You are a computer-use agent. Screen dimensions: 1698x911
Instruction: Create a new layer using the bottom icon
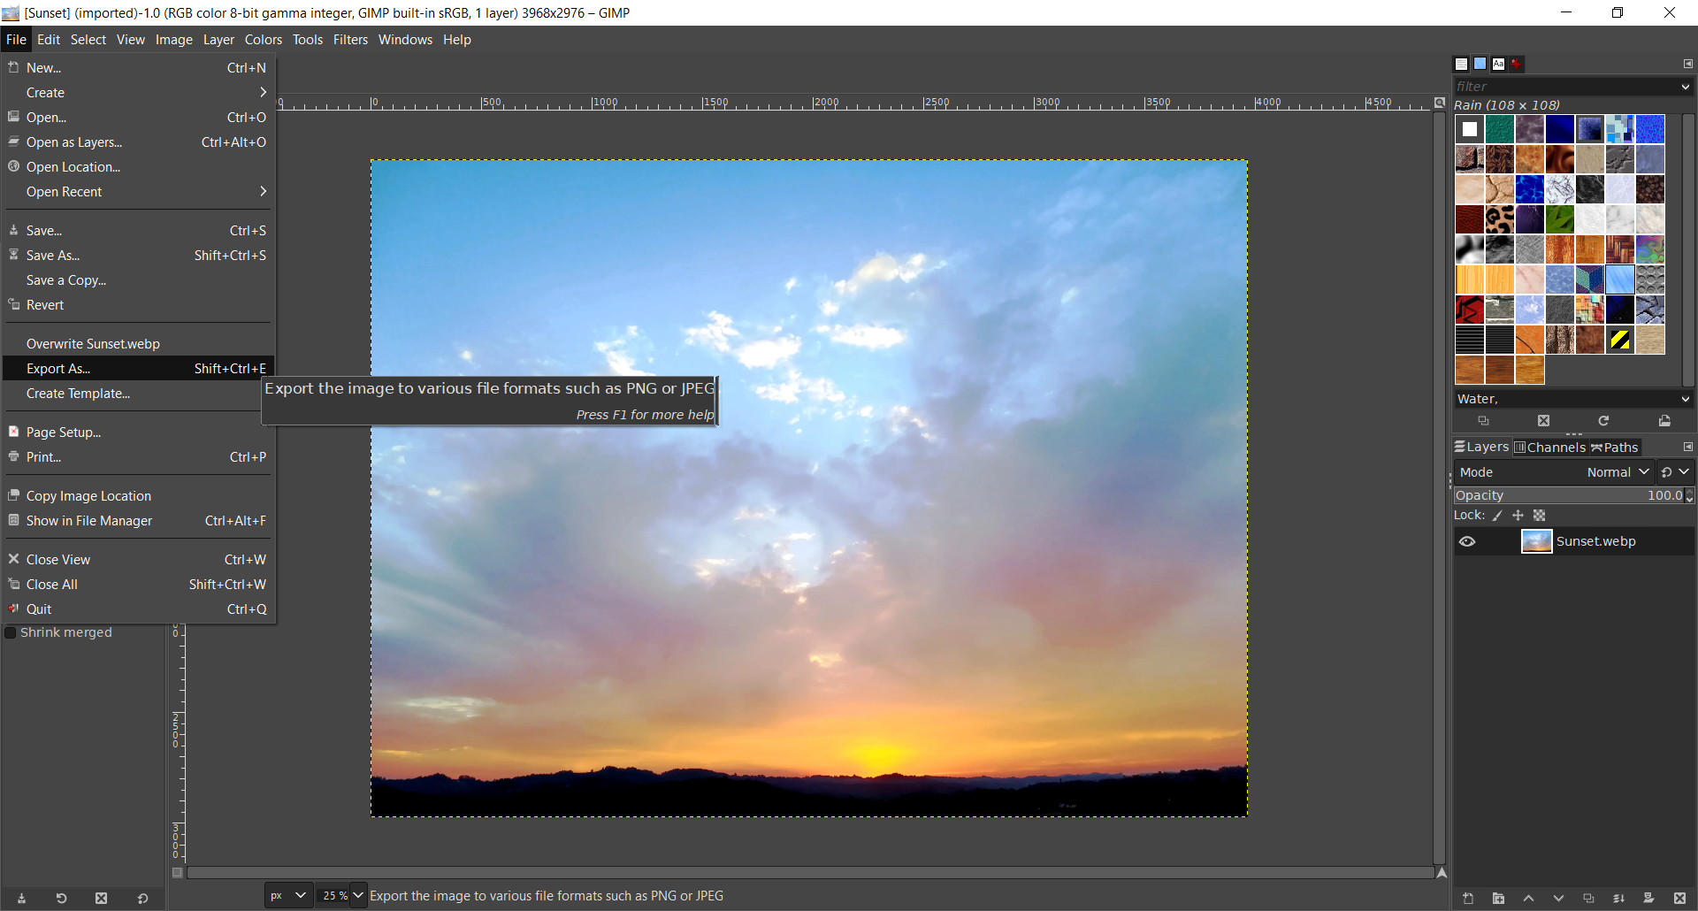point(1468,899)
